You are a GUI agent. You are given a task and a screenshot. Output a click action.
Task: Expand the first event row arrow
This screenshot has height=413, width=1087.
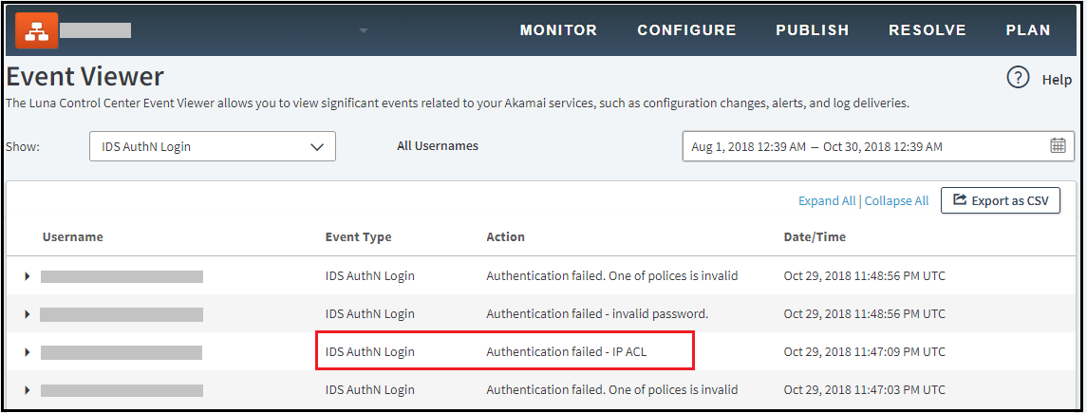[28, 276]
